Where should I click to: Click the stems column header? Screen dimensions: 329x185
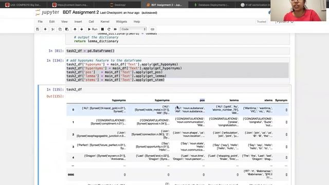pos(268,100)
